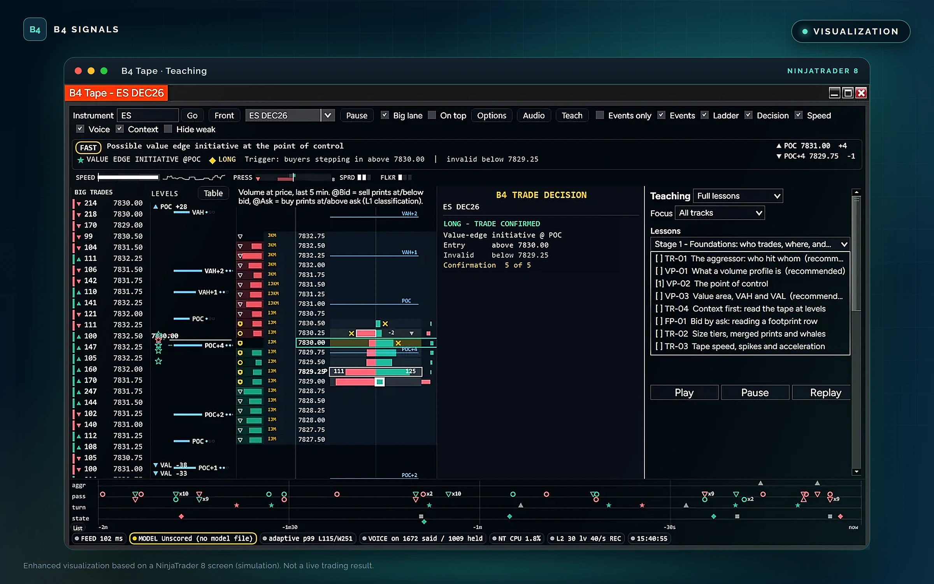Click the sell arrow for 214 at 7830.00
The width and height of the screenshot is (934, 584).
pyautogui.click(x=79, y=204)
